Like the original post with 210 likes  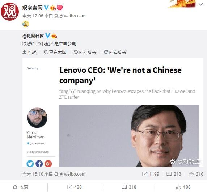[x=196, y=174]
